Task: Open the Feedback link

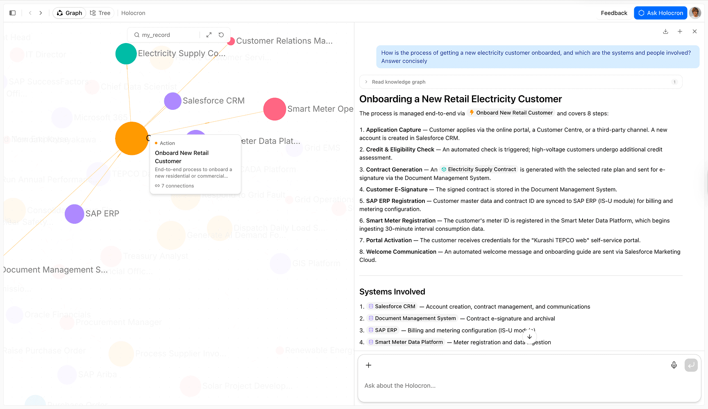Action: pos(614,13)
